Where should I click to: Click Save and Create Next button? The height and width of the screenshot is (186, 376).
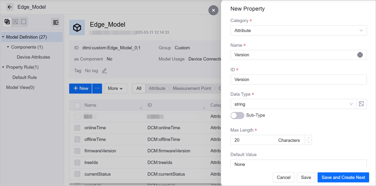click(x=343, y=177)
